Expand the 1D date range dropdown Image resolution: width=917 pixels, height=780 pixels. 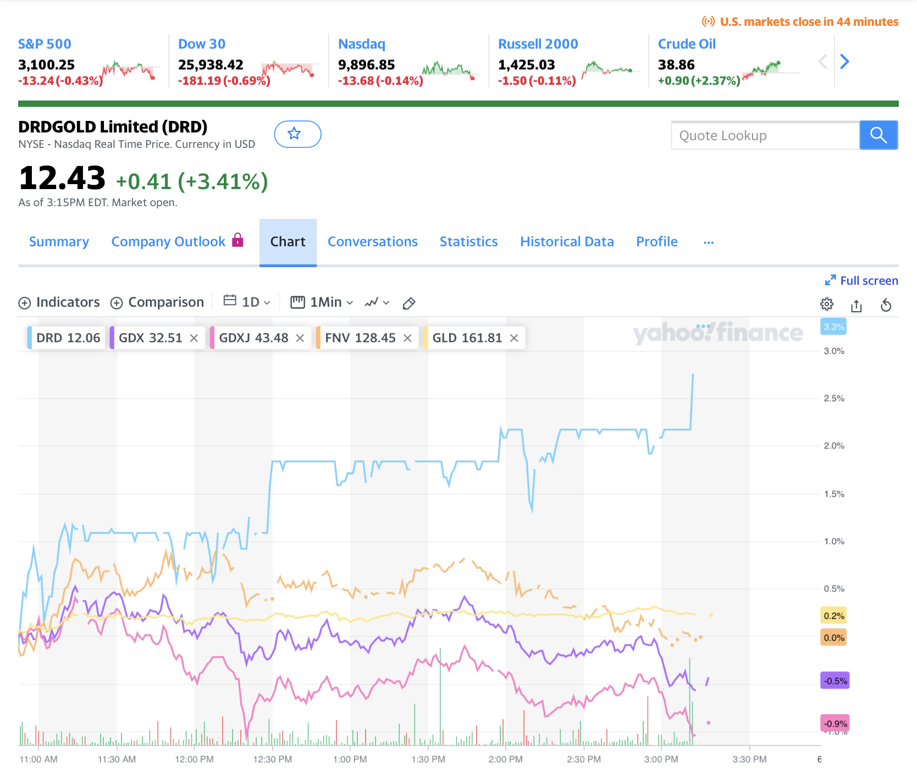point(248,302)
